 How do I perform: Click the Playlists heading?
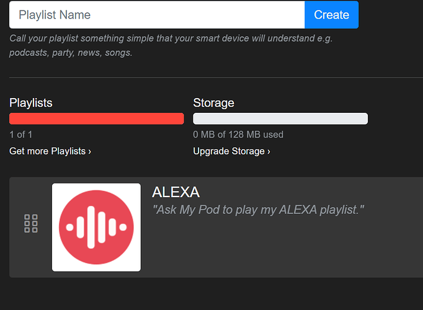[31, 103]
